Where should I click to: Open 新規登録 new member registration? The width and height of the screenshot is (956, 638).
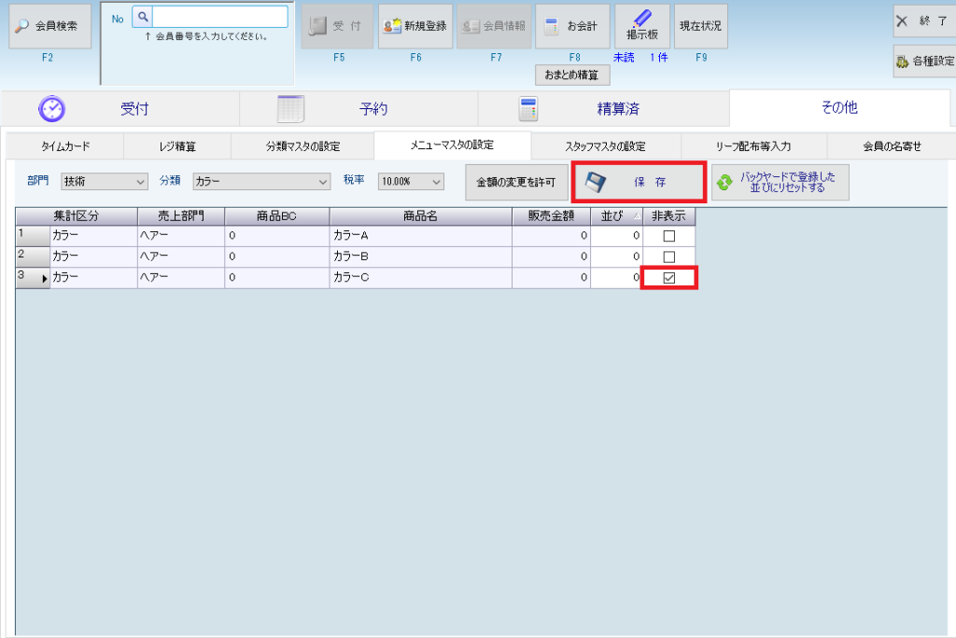point(415,27)
